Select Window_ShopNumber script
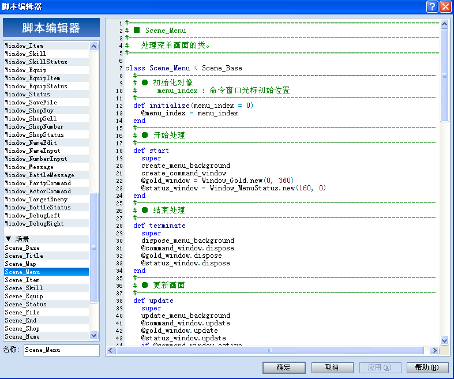 pyautogui.click(x=46, y=127)
